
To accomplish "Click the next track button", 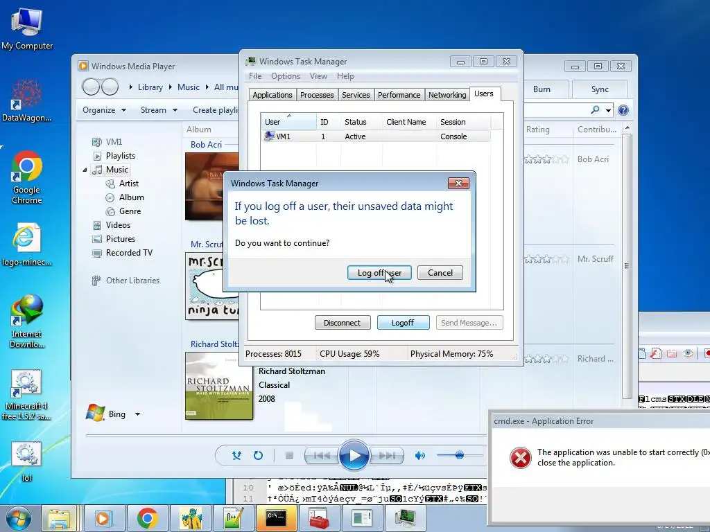I will 386,456.
